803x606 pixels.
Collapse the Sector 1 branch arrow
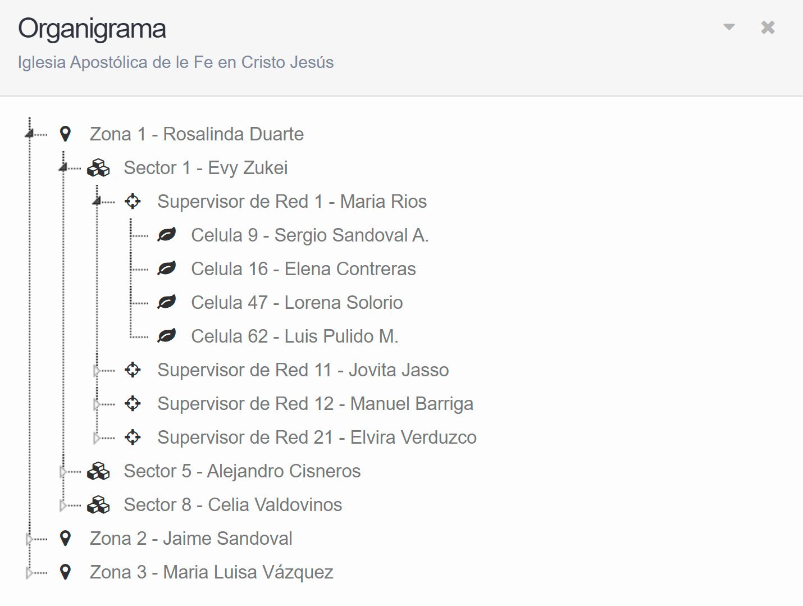(x=63, y=167)
